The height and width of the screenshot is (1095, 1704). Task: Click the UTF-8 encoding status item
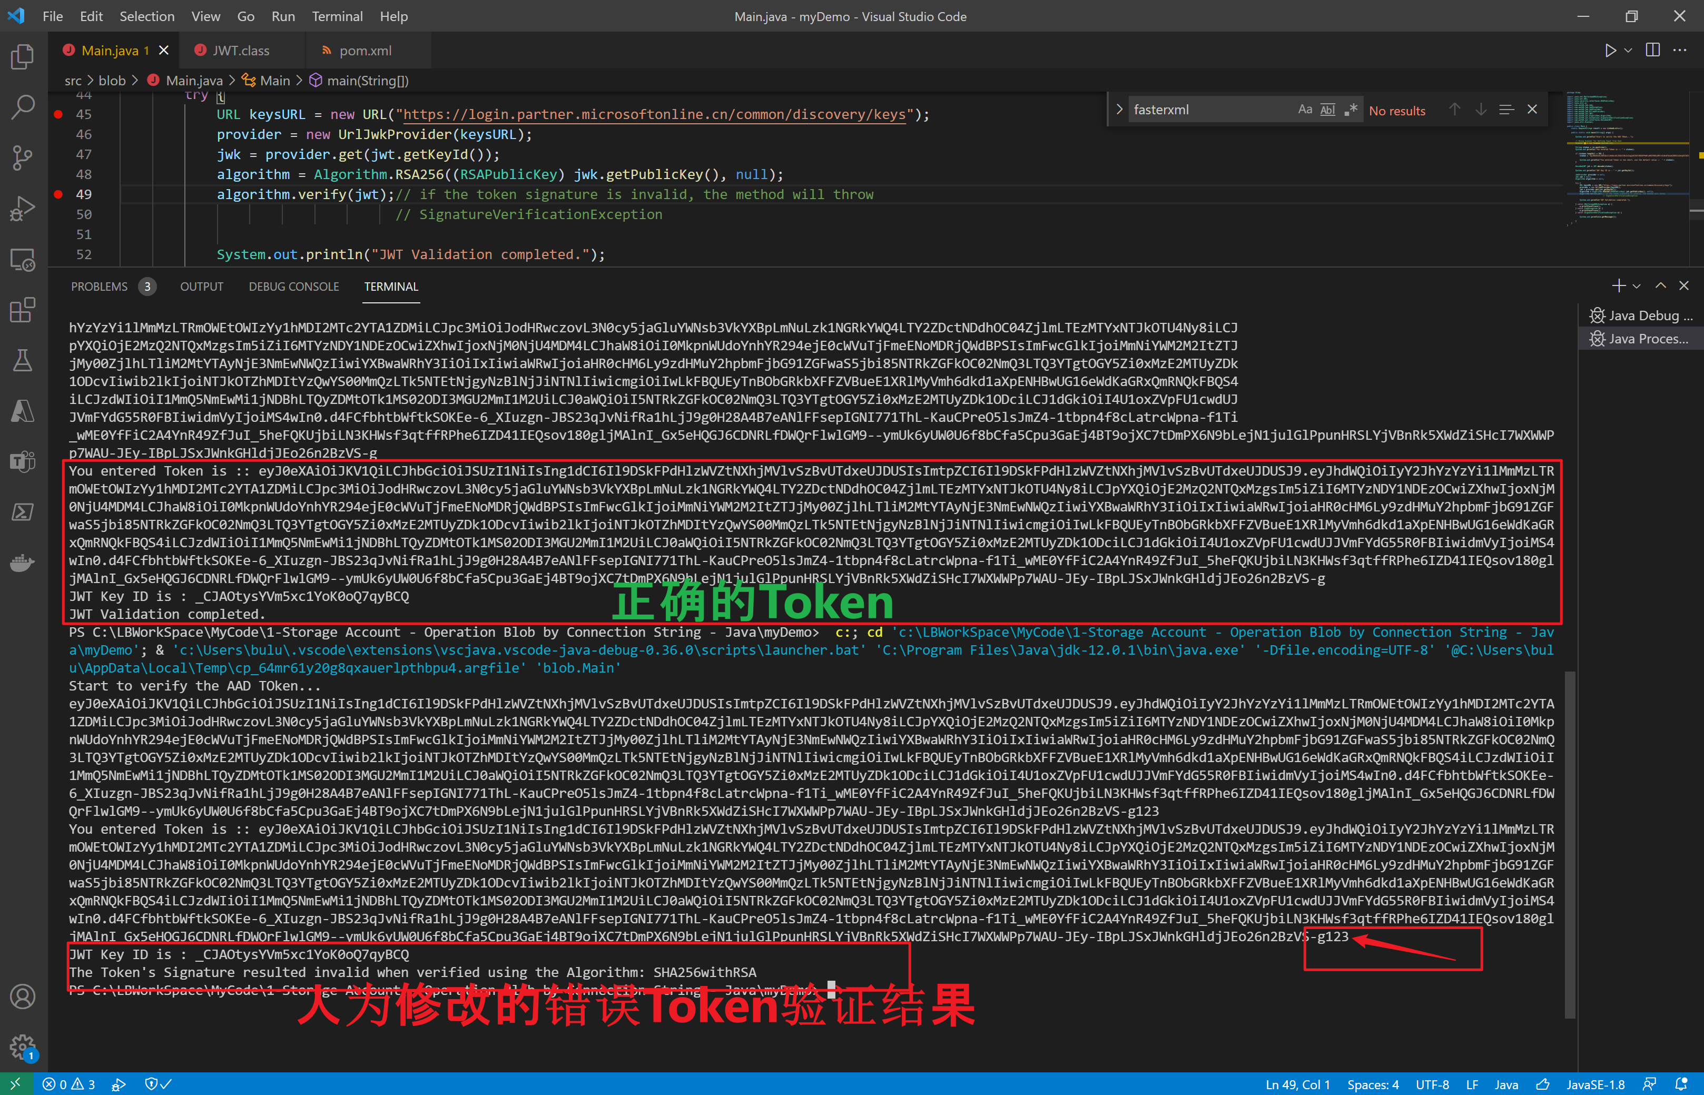(1432, 1084)
